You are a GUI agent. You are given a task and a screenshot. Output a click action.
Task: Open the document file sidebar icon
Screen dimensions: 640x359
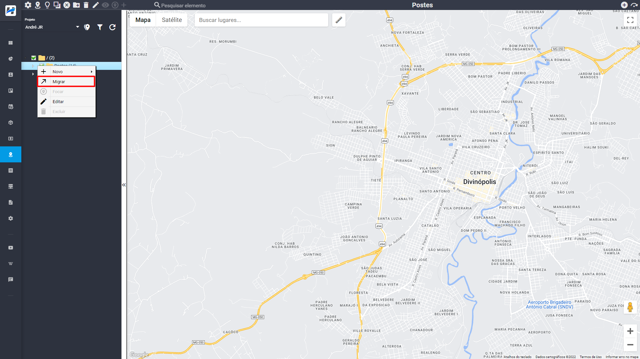point(11,202)
